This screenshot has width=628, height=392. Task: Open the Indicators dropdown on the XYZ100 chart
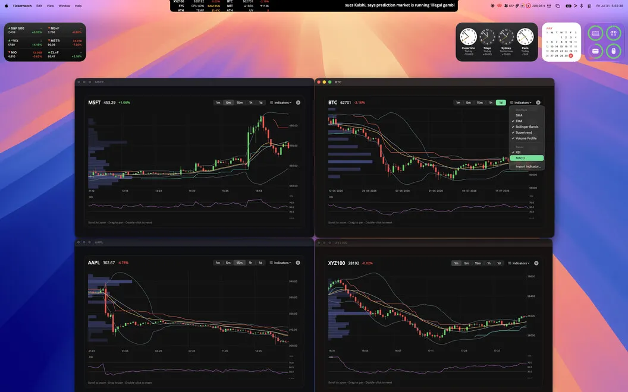tap(519, 263)
